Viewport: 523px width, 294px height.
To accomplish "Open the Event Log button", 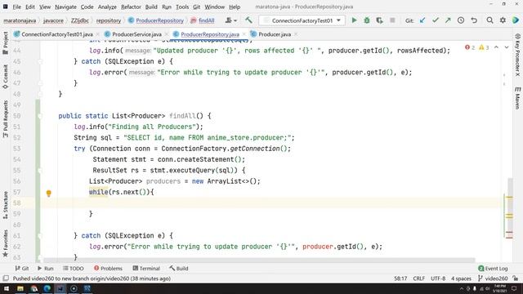I will (493, 269).
